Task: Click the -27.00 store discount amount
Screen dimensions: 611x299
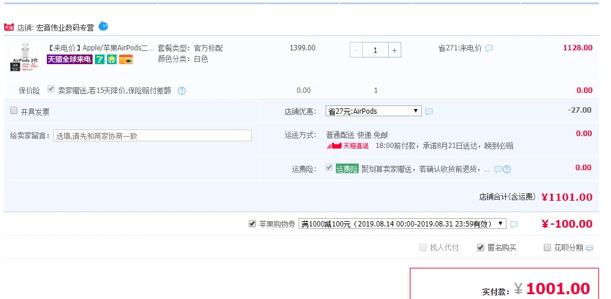Action: (579, 110)
